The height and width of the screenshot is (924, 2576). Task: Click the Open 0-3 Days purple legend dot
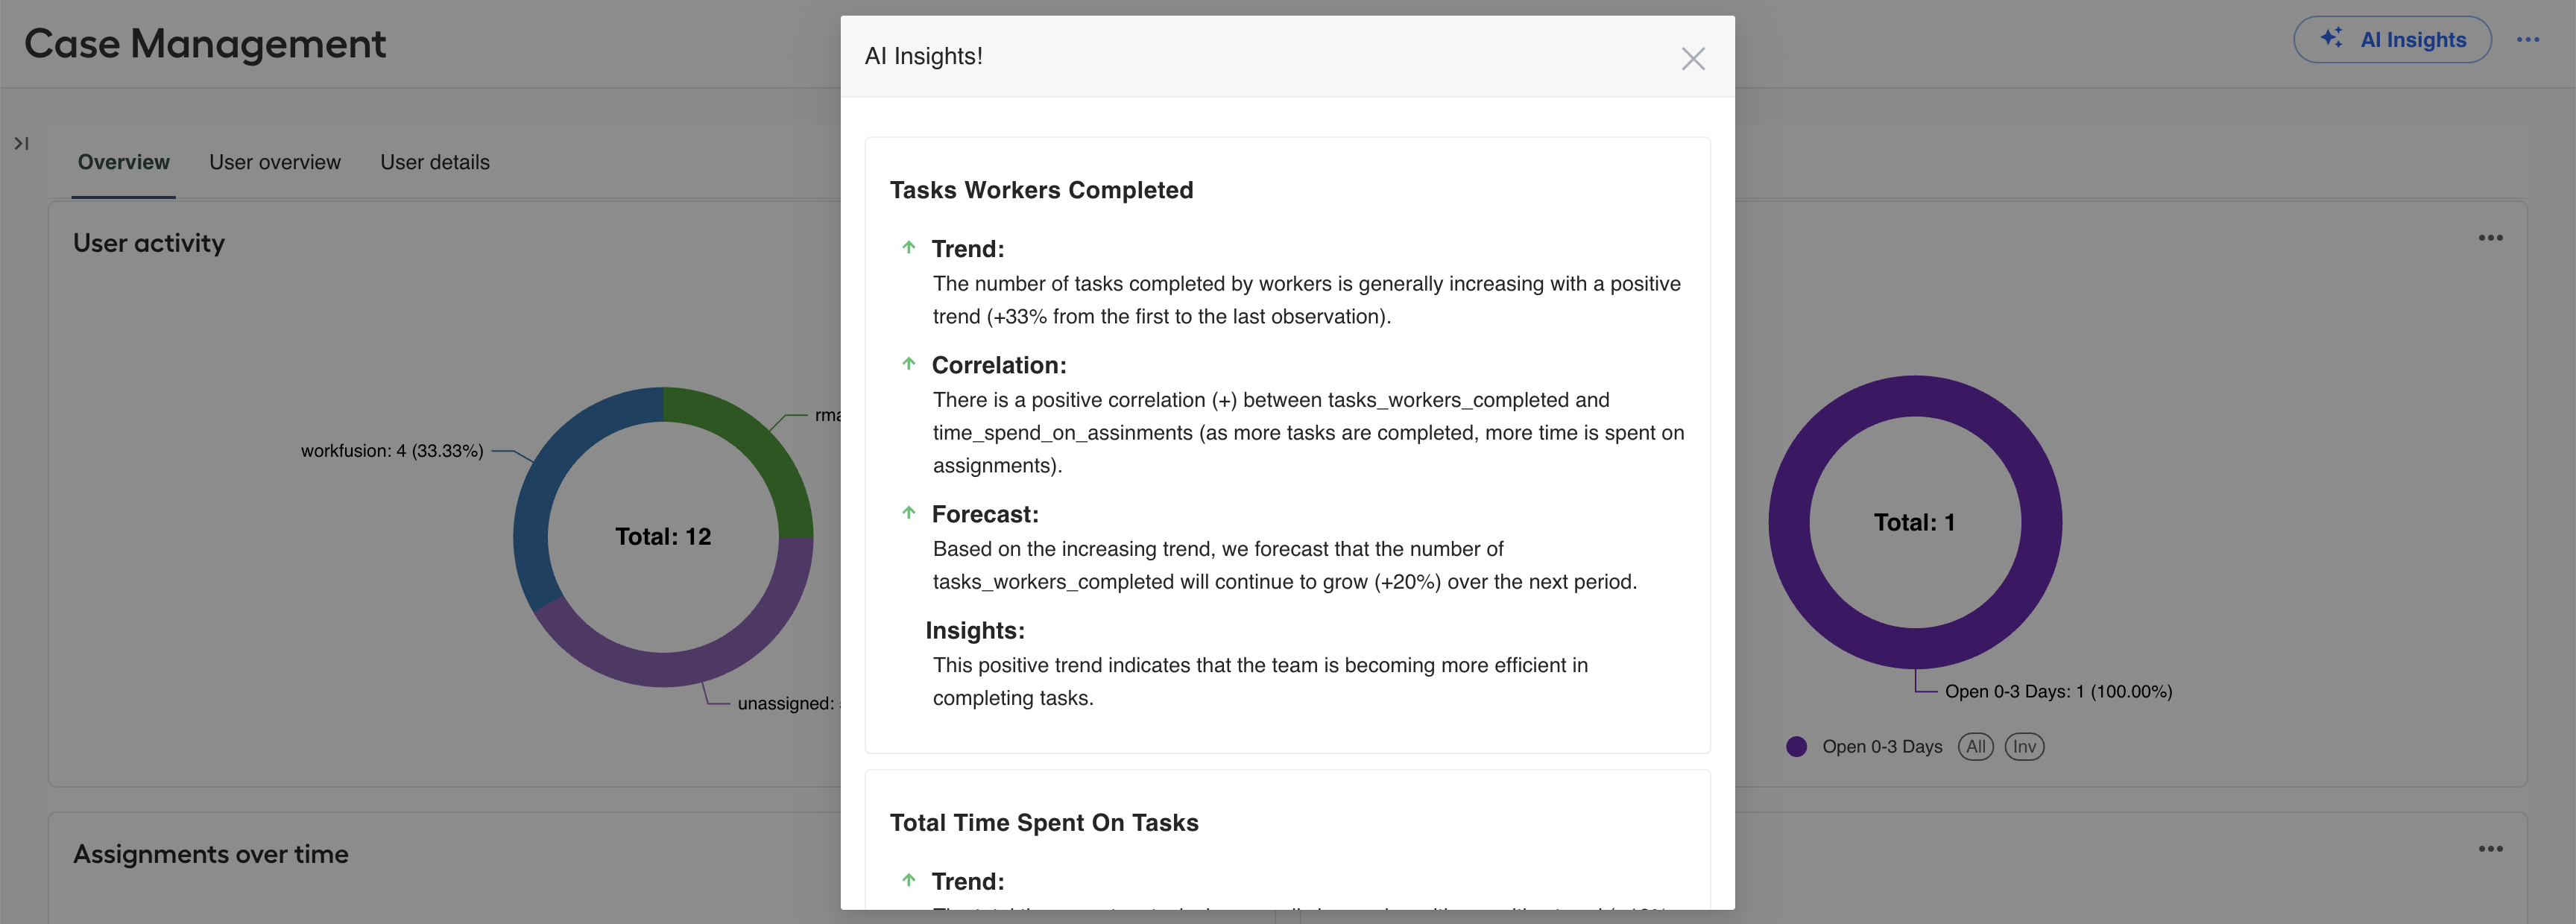tap(1796, 746)
